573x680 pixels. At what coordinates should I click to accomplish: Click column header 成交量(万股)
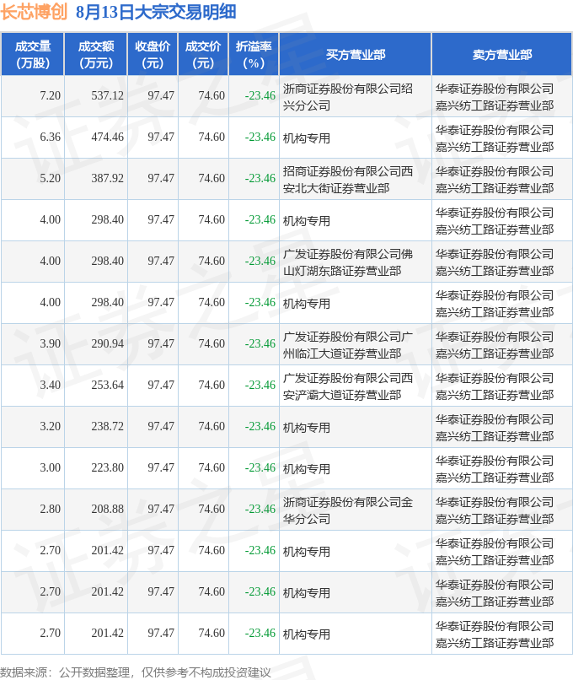point(33,55)
